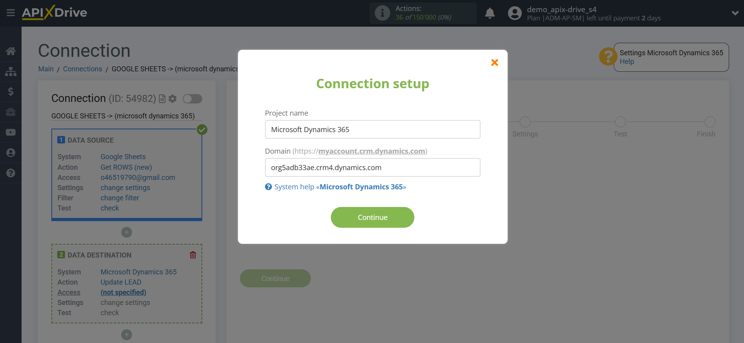The width and height of the screenshot is (744, 343).
Task: Click the Domain input field
Action: point(372,167)
